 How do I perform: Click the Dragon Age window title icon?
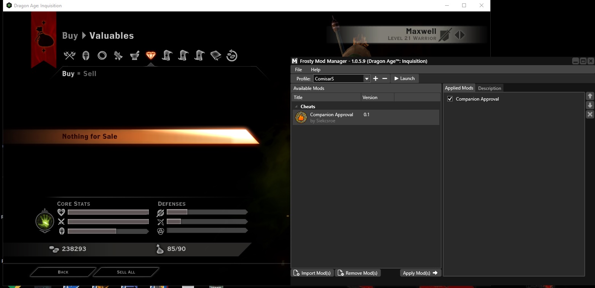coord(9,5)
